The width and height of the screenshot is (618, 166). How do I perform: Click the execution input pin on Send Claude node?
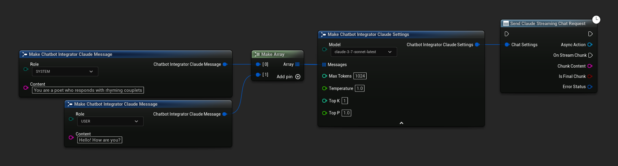coord(507,34)
